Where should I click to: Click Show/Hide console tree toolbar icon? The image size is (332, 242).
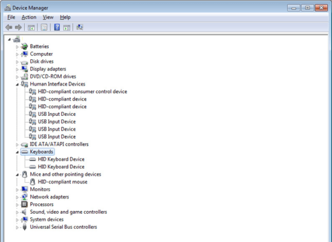tap(31, 27)
